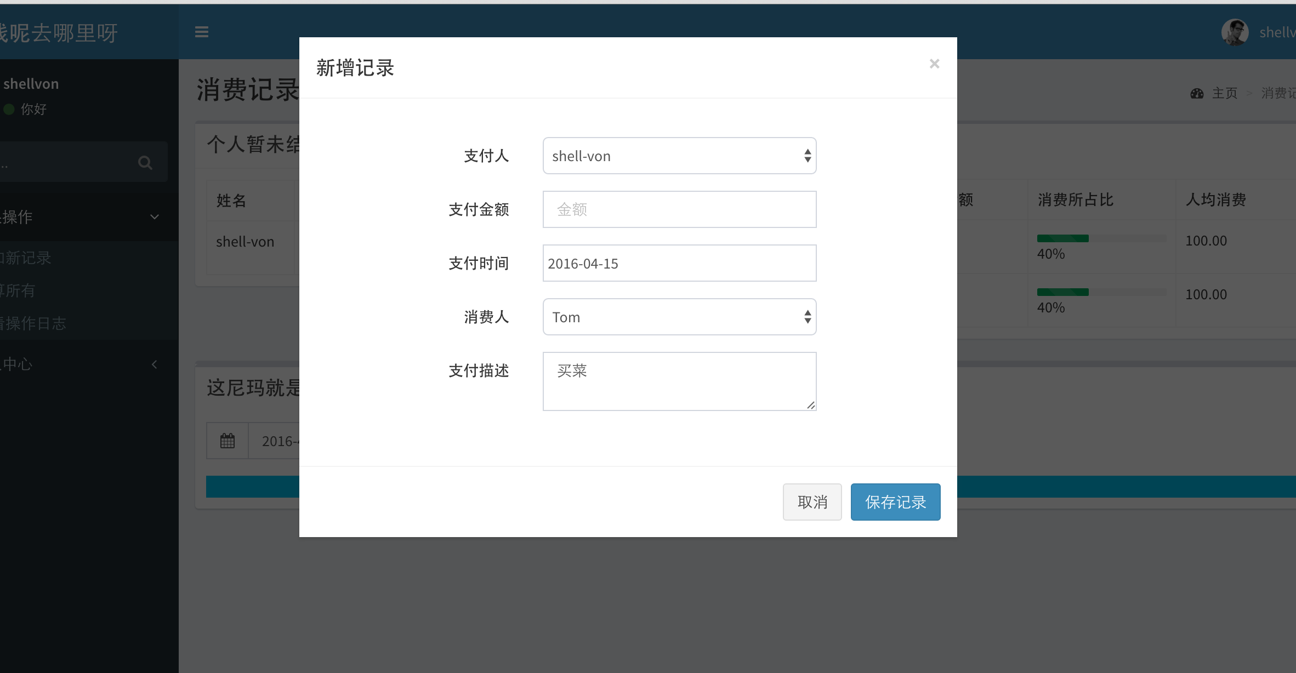1296x673 pixels.
Task: Click the sidebar search magnifier icon
Action: [145, 163]
